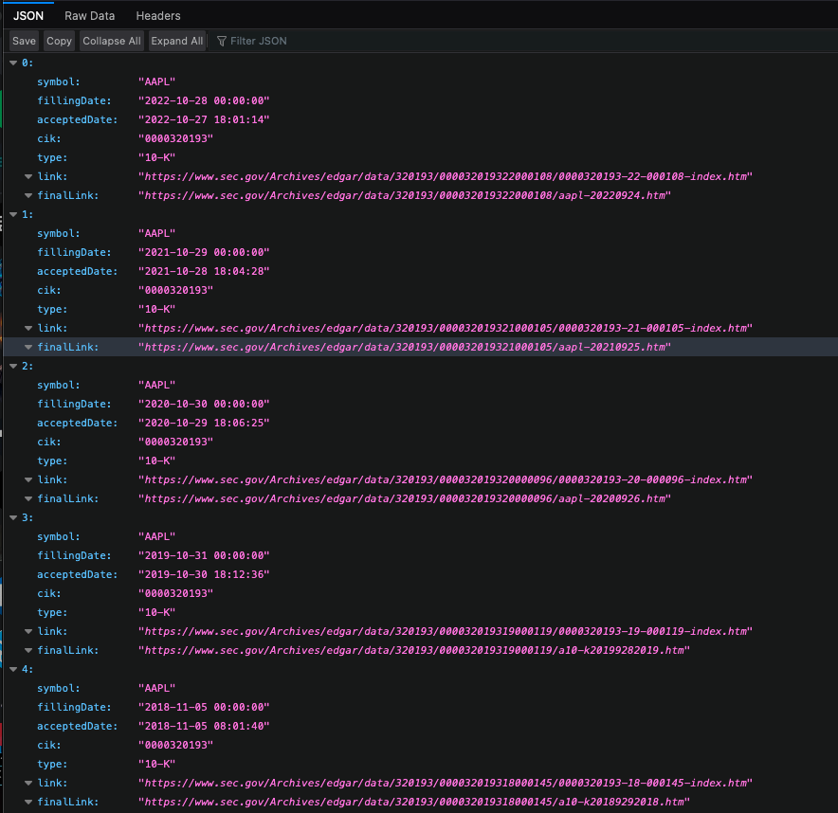This screenshot has height=813, width=838.
Task: Open the 0000320193-21-000105-index.htm link
Action: point(446,329)
